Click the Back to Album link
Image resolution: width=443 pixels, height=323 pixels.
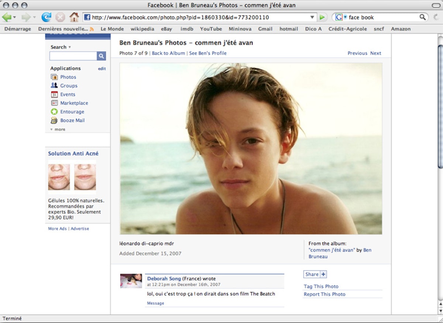[168, 53]
